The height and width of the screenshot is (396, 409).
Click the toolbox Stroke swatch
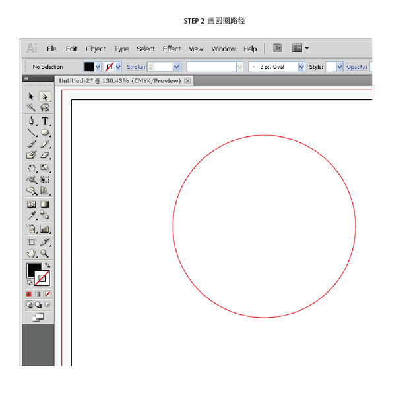(x=42, y=278)
